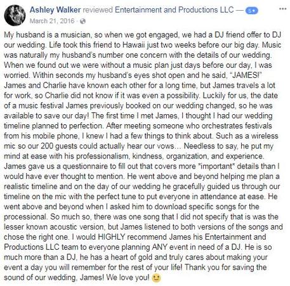Click the blue 5-star rating badge
Viewport: 290px width, 286px height.
(x=251, y=11)
